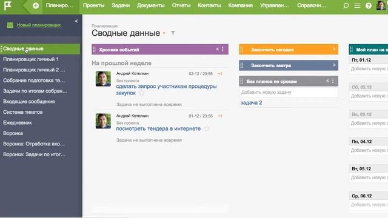Screen dimensions: 388x218
Task: Add a new task under Вт, 05.12
Action: coord(369,177)
